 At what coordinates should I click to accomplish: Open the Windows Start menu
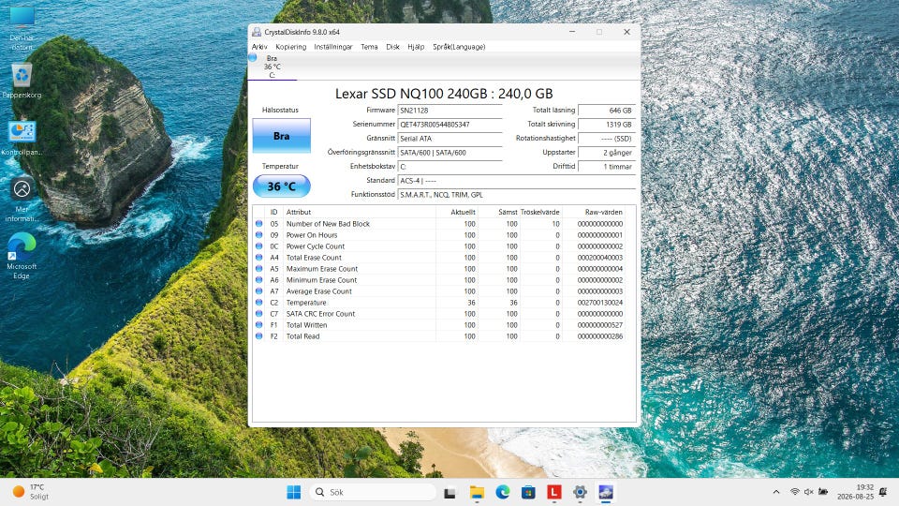click(x=293, y=492)
